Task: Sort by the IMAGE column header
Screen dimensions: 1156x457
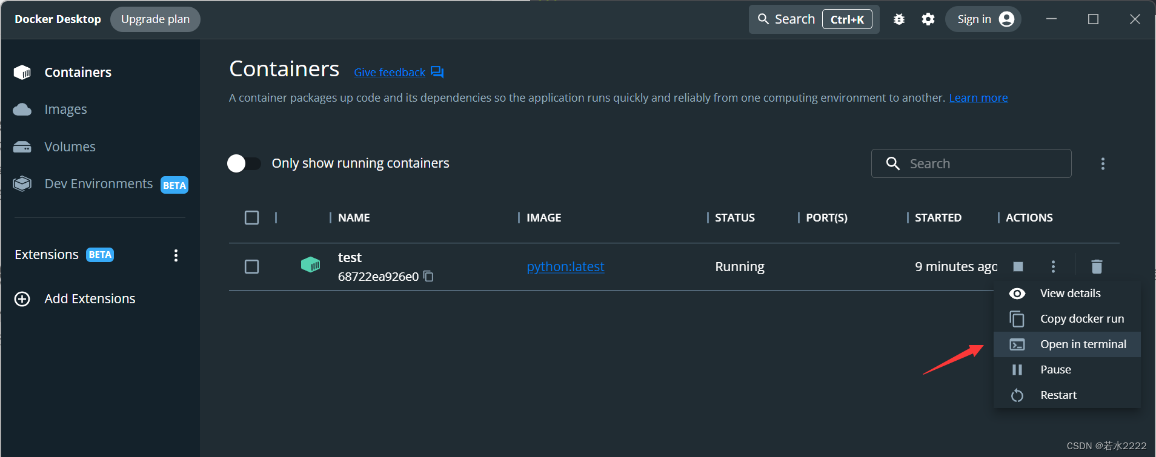Action: point(543,218)
